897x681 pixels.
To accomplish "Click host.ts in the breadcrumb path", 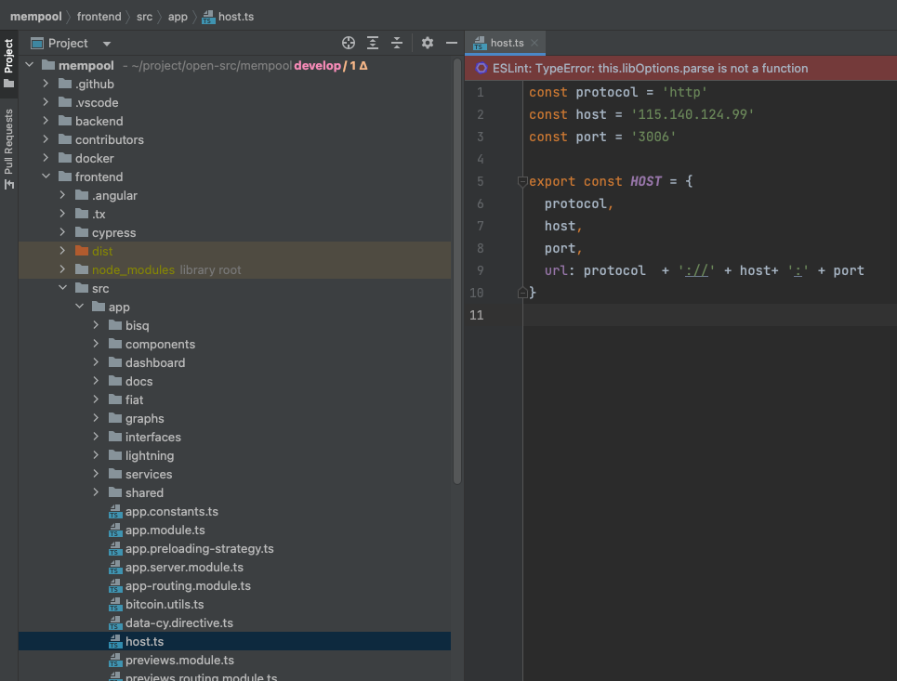I will [x=228, y=17].
